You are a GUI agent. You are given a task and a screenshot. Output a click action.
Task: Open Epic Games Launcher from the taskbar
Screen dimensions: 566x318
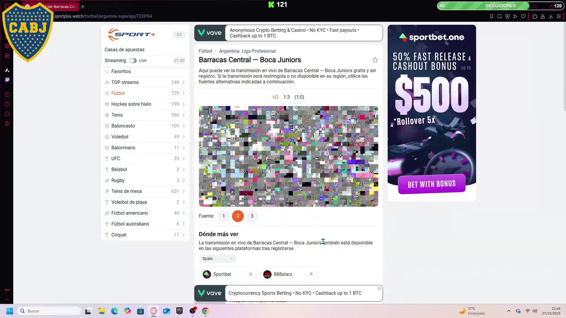(180, 311)
